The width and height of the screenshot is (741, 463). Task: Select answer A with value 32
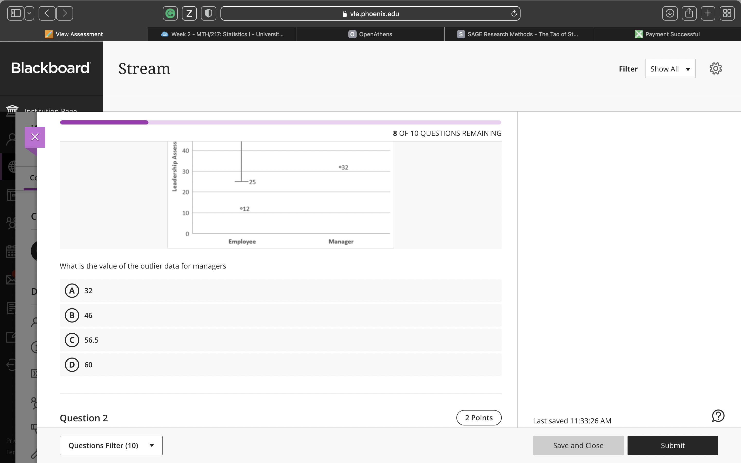tap(72, 291)
